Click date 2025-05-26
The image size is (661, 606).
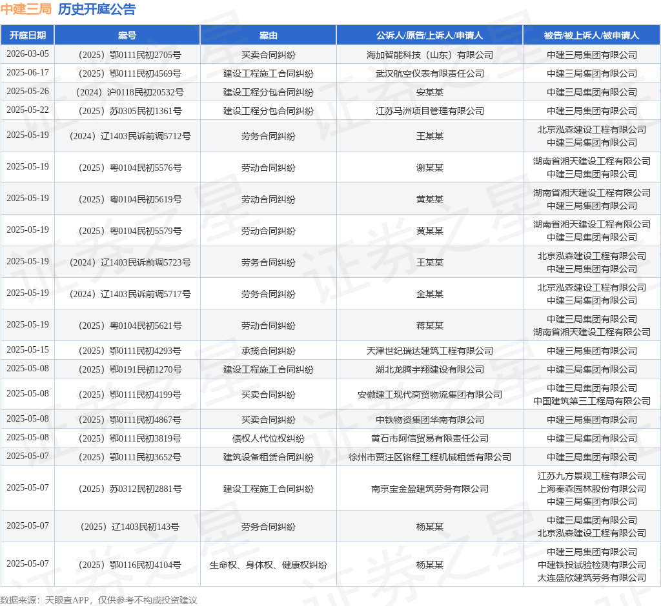[x=27, y=91]
